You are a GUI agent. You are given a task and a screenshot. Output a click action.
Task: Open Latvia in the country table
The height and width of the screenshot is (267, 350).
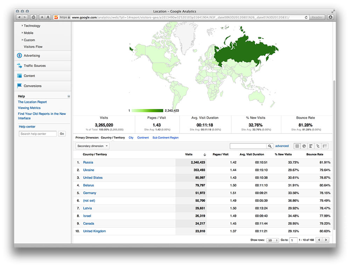(x=87, y=208)
